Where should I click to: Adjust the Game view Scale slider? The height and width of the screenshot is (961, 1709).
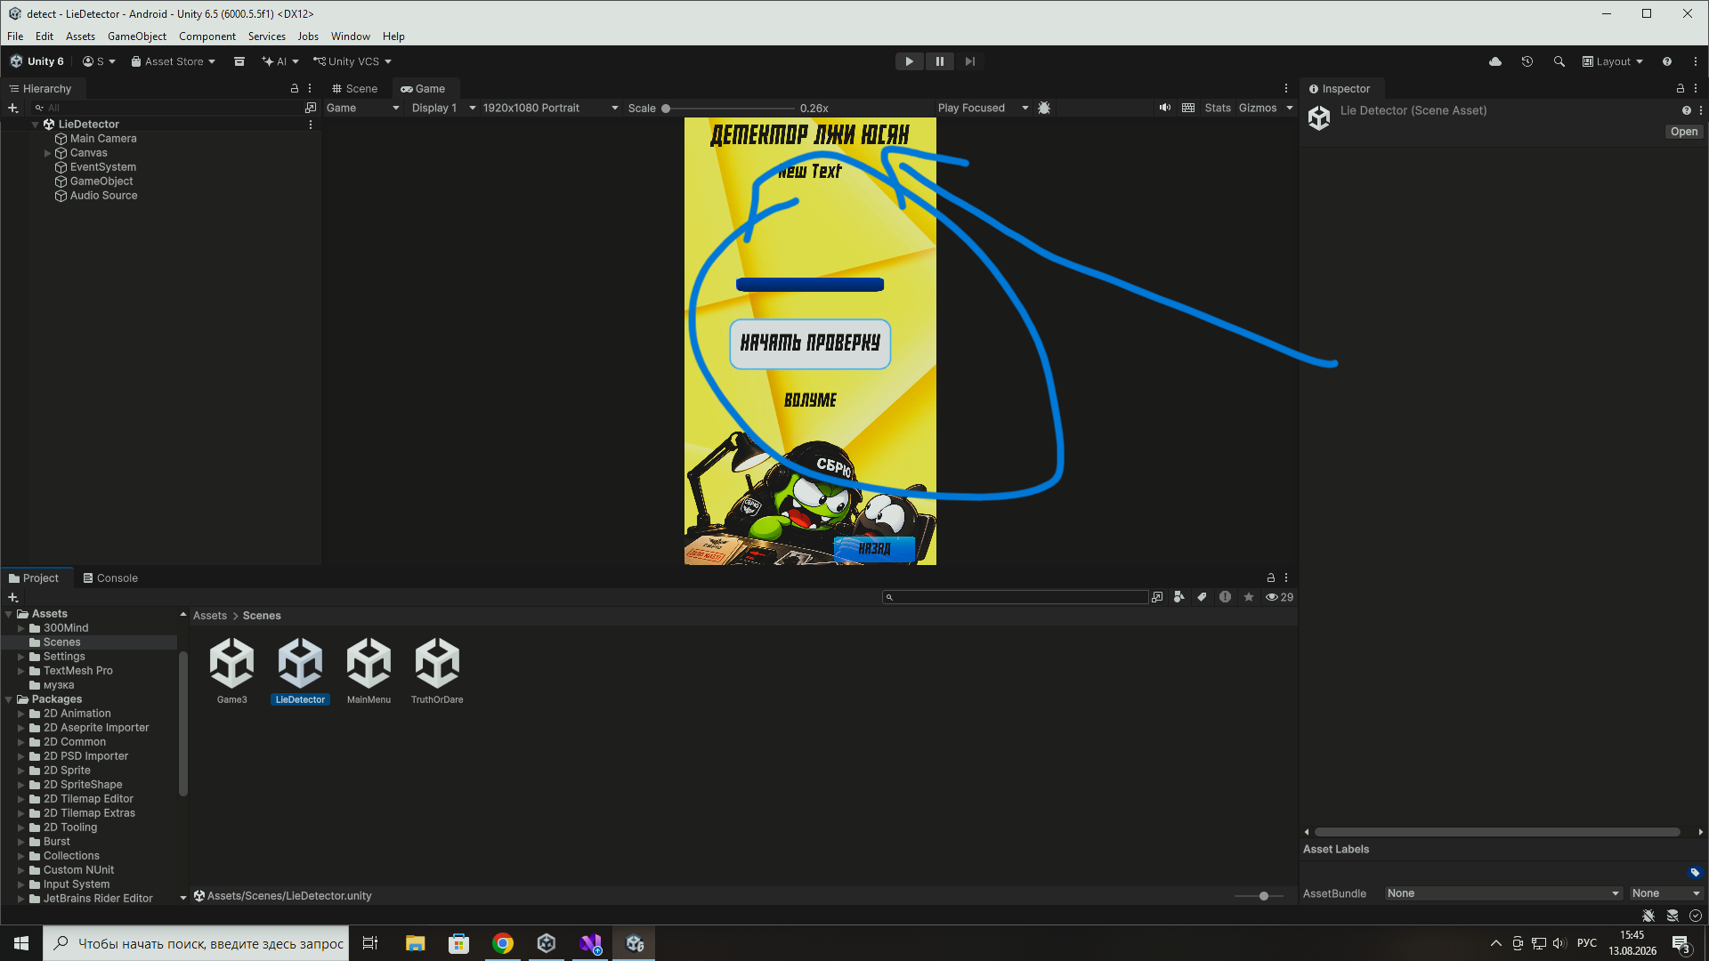pos(728,108)
